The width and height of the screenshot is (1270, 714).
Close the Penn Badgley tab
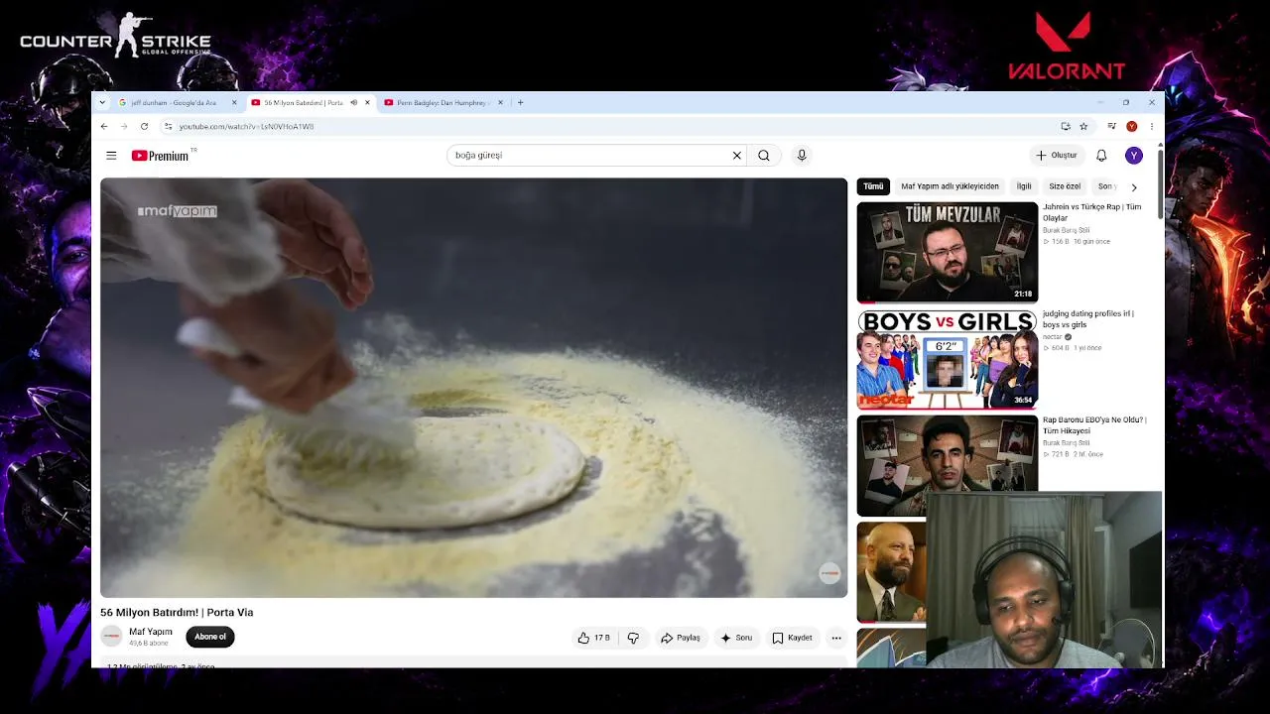(x=500, y=103)
